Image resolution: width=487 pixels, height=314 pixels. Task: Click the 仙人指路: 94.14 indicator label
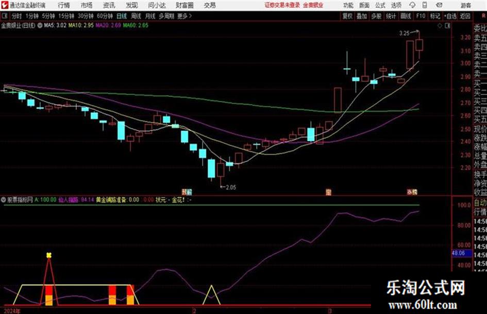point(76,200)
